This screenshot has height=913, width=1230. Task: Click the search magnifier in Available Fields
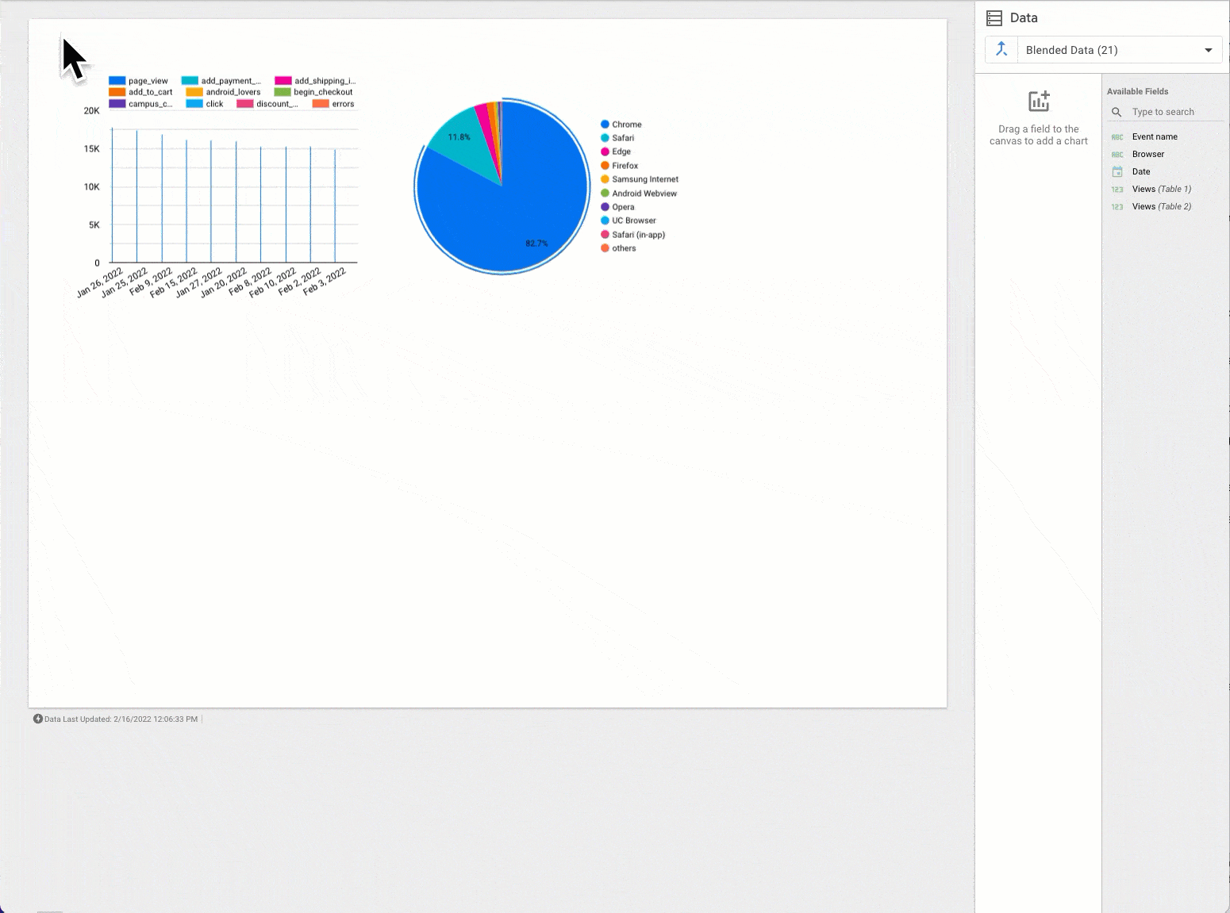pos(1116,112)
